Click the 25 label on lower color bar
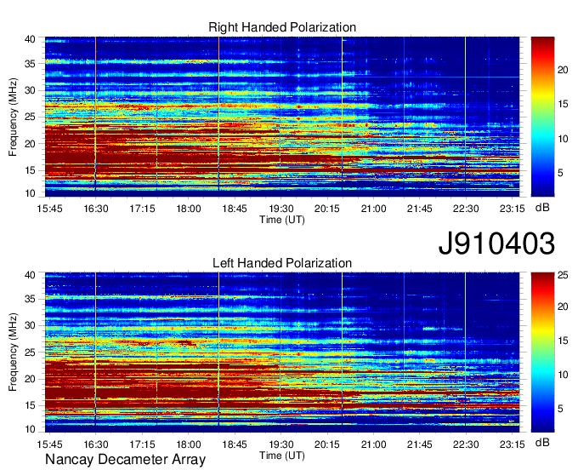The width and height of the screenshot is (578, 470). point(563,275)
